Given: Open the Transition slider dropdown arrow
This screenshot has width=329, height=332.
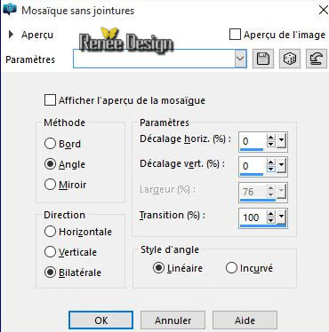Looking at the screenshot, I should [x=281, y=218].
